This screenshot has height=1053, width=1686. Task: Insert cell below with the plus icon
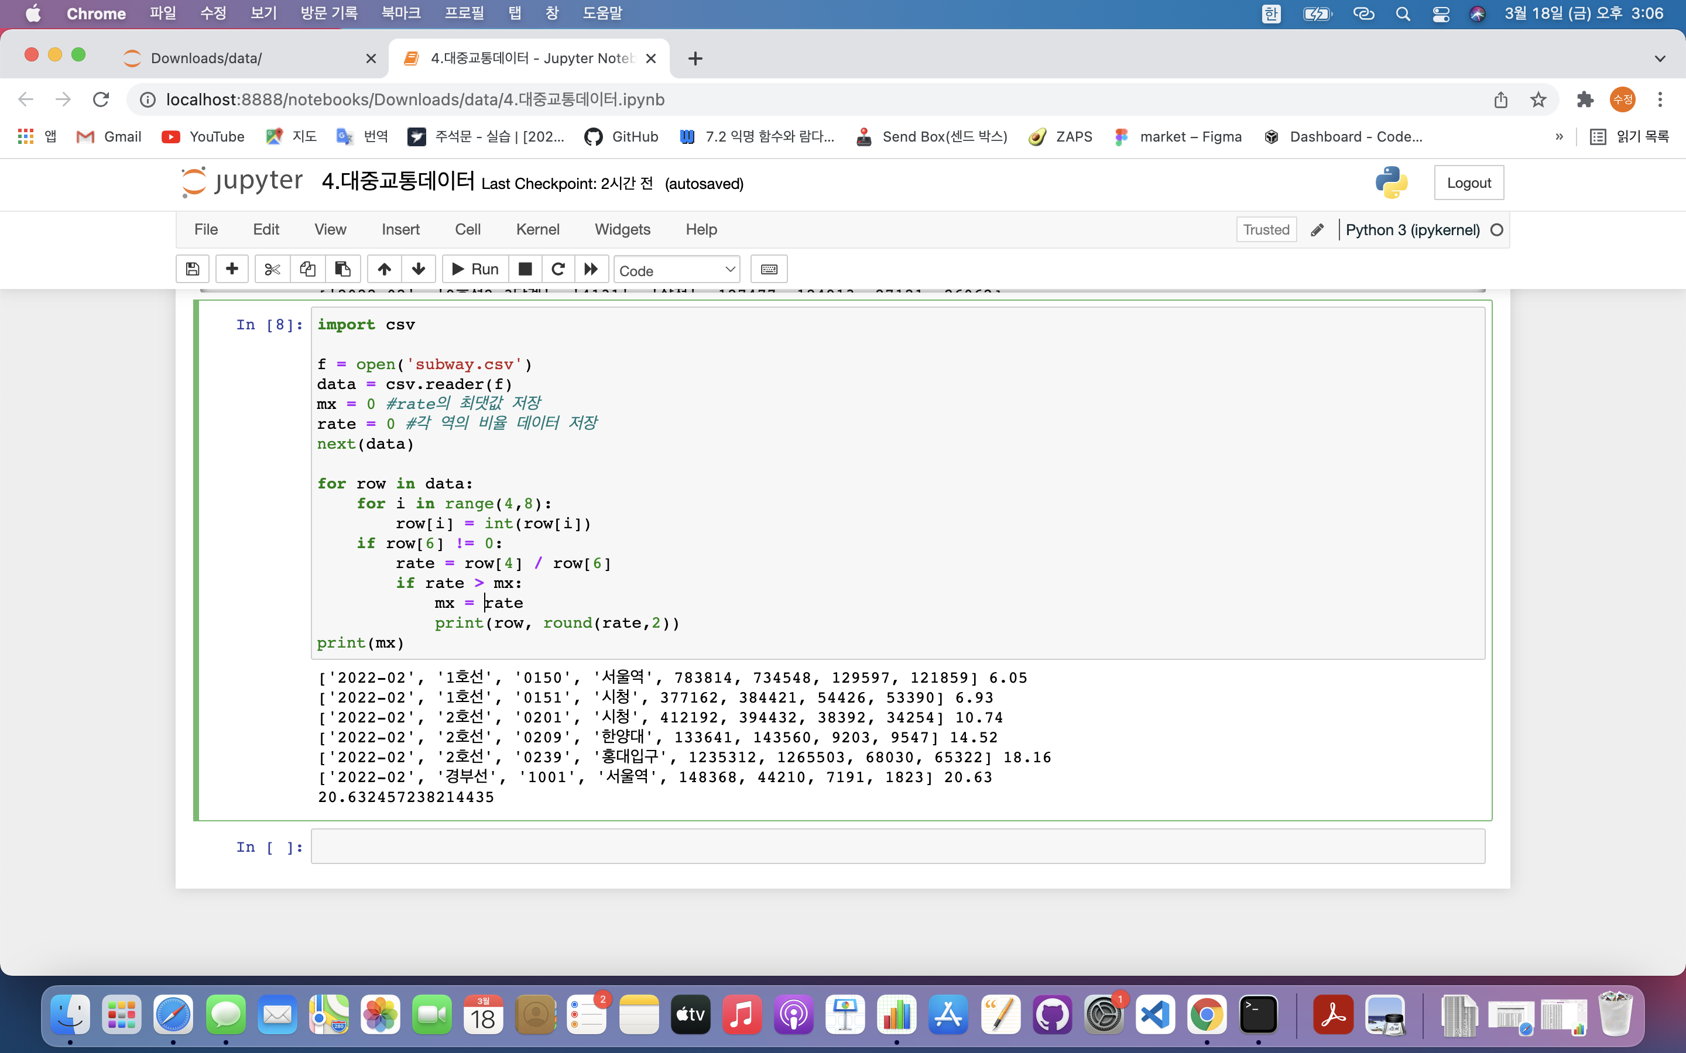(x=232, y=269)
